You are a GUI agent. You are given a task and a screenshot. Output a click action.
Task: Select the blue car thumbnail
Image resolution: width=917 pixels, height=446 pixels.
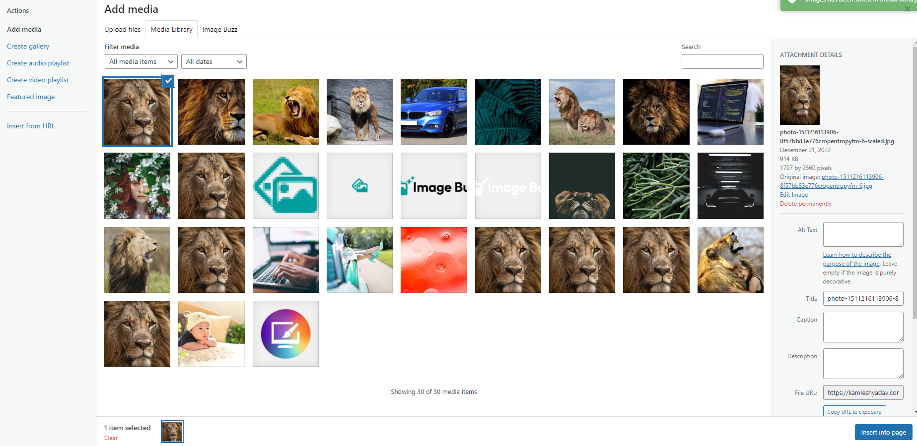(x=433, y=111)
